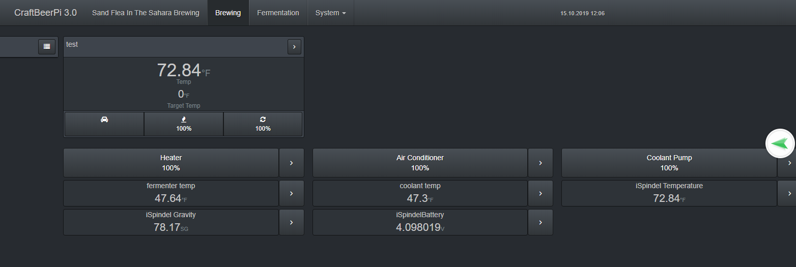
Task: Click the green paper plane floating icon
Action: [x=780, y=144]
